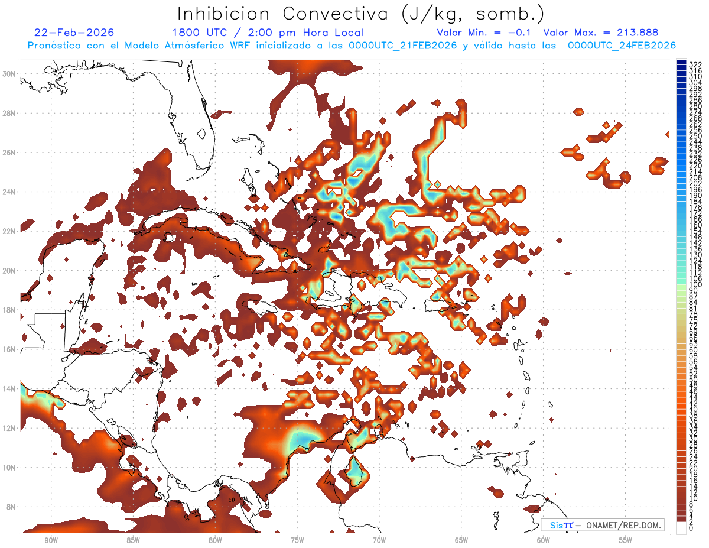Click the 322 value on color scale
This screenshot has height=548, width=709.
click(x=695, y=64)
